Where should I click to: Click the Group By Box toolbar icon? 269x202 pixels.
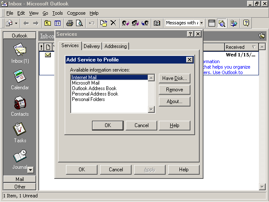pyautogui.click(x=212, y=23)
